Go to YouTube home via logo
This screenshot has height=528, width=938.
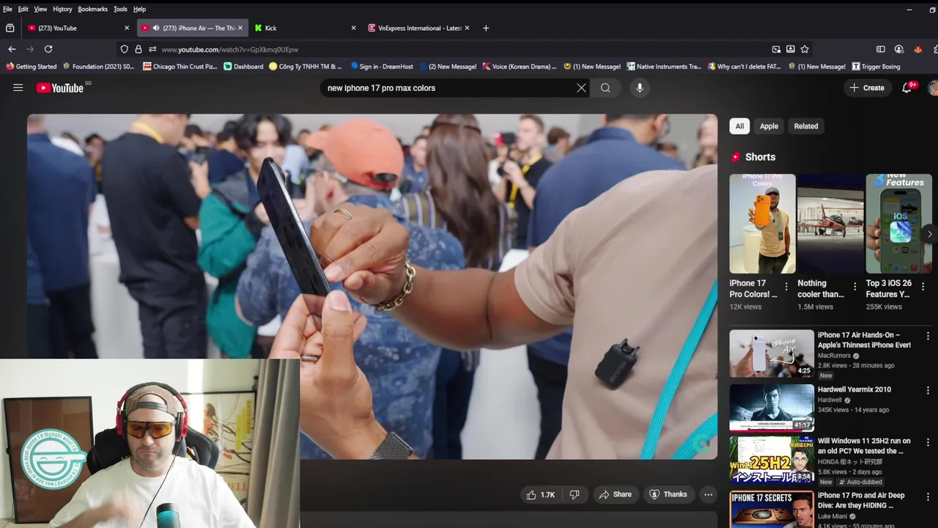click(x=60, y=88)
